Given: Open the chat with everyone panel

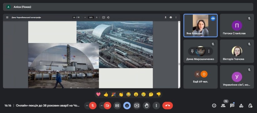Looking at the screenshot, I should click(x=232, y=106).
